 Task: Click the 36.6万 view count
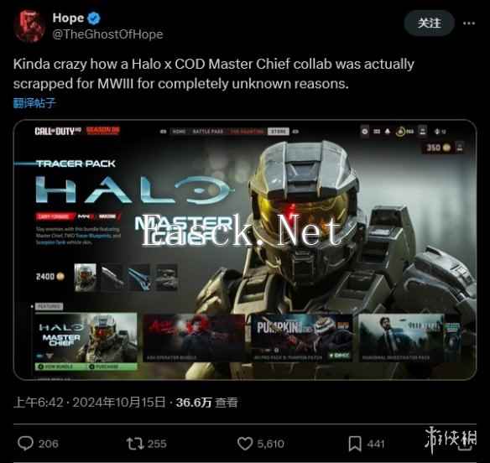[194, 403]
